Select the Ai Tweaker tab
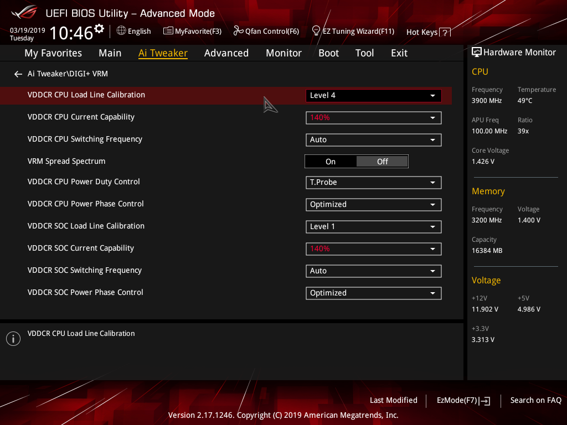The width and height of the screenshot is (567, 425). pos(163,53)
